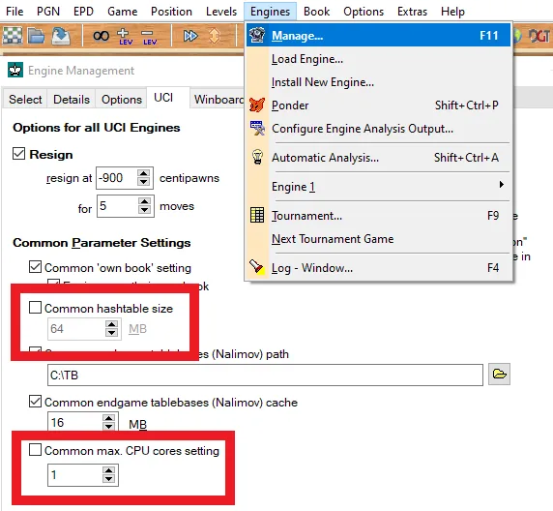This screenshot has height=511, width=553.
Task: Toggle Common 'own book' setting checkbox
Action: (x=35, y=267)
